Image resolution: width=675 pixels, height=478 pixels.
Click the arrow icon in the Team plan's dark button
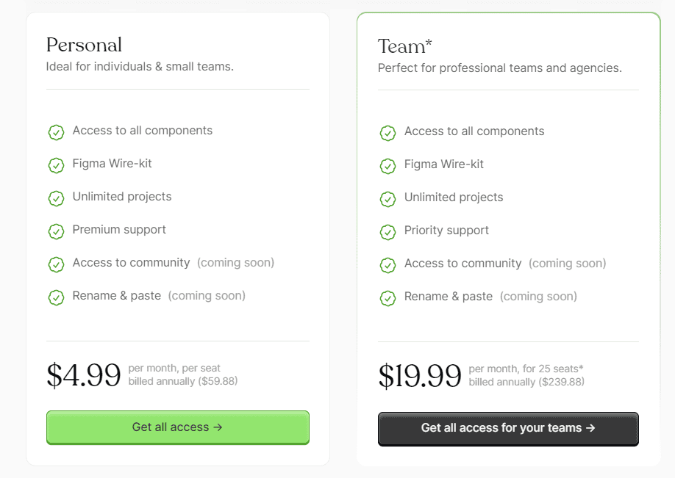(x=591, y=429)
